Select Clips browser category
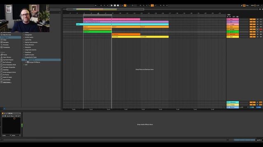Image resolution: width=263 pixels, height=147 pixels. 5,40
